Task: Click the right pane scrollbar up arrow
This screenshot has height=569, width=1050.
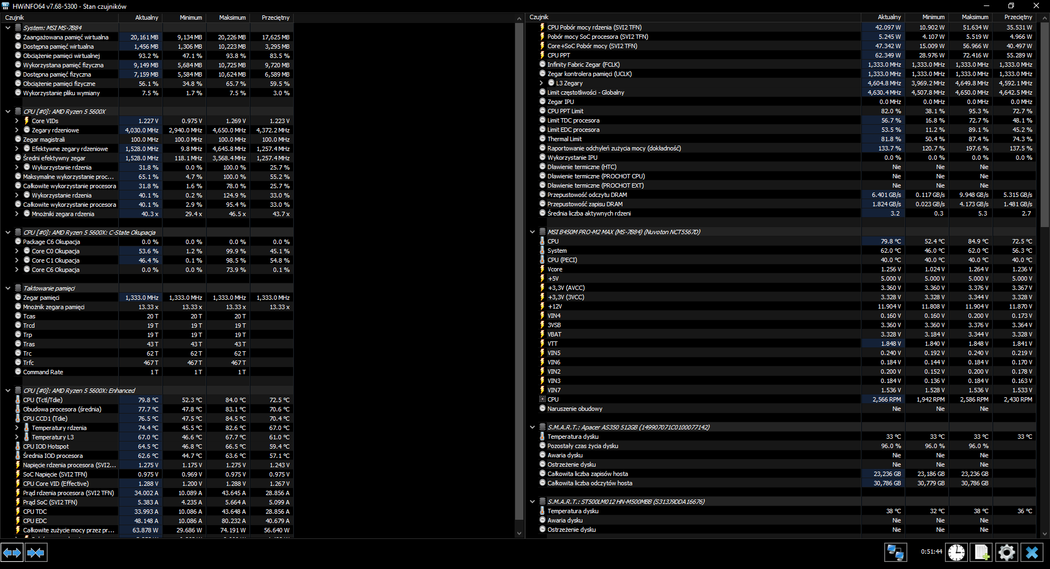Action: point(1045,18)
